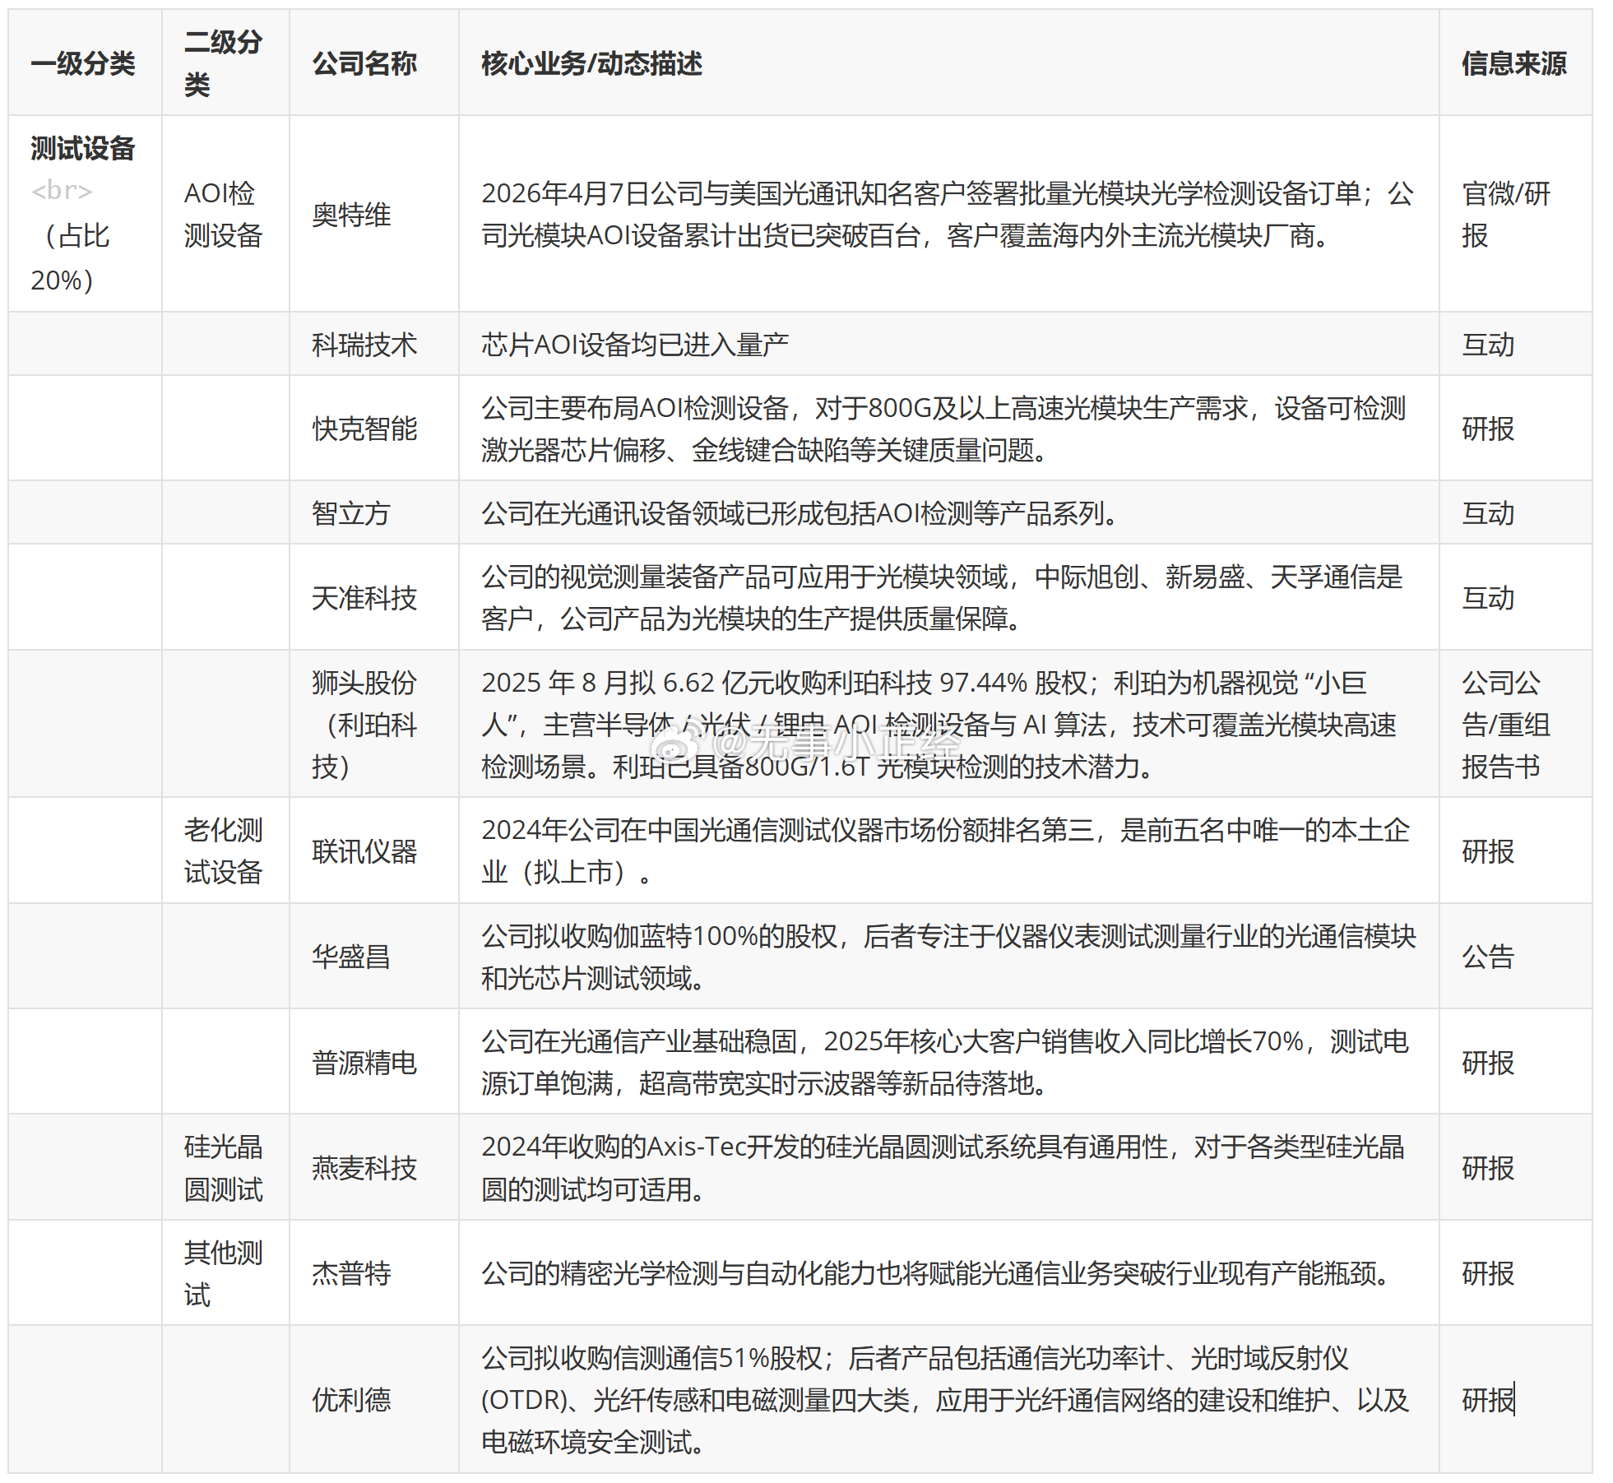Select the 科瑞技术 company cell
Image resolution: width=1613 pixels, height=1483 pixels.
[364, 344]
